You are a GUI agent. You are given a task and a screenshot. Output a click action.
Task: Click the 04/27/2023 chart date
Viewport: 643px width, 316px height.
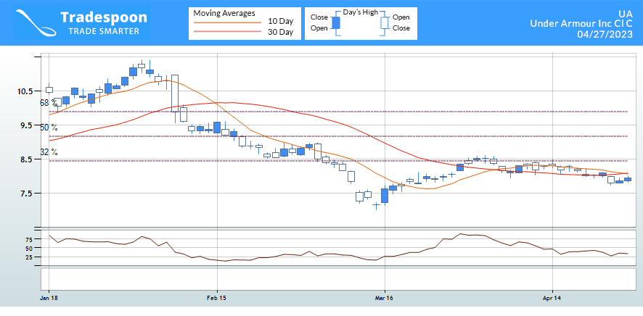(604, 34)
